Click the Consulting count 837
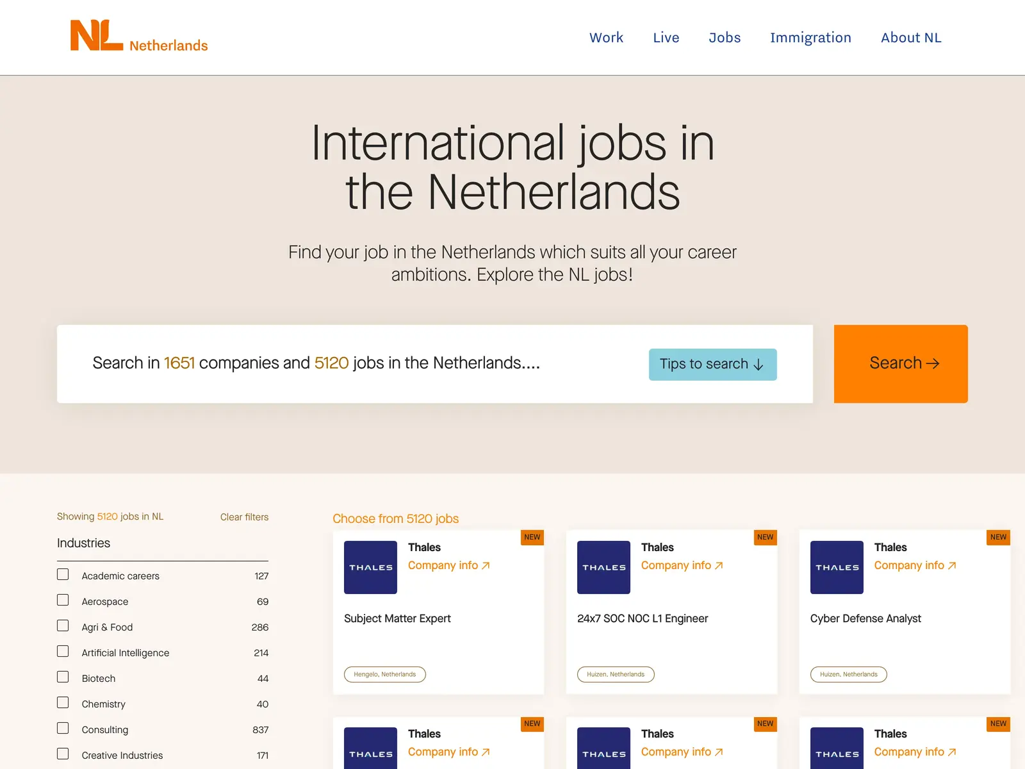 (x=261, y=730)
